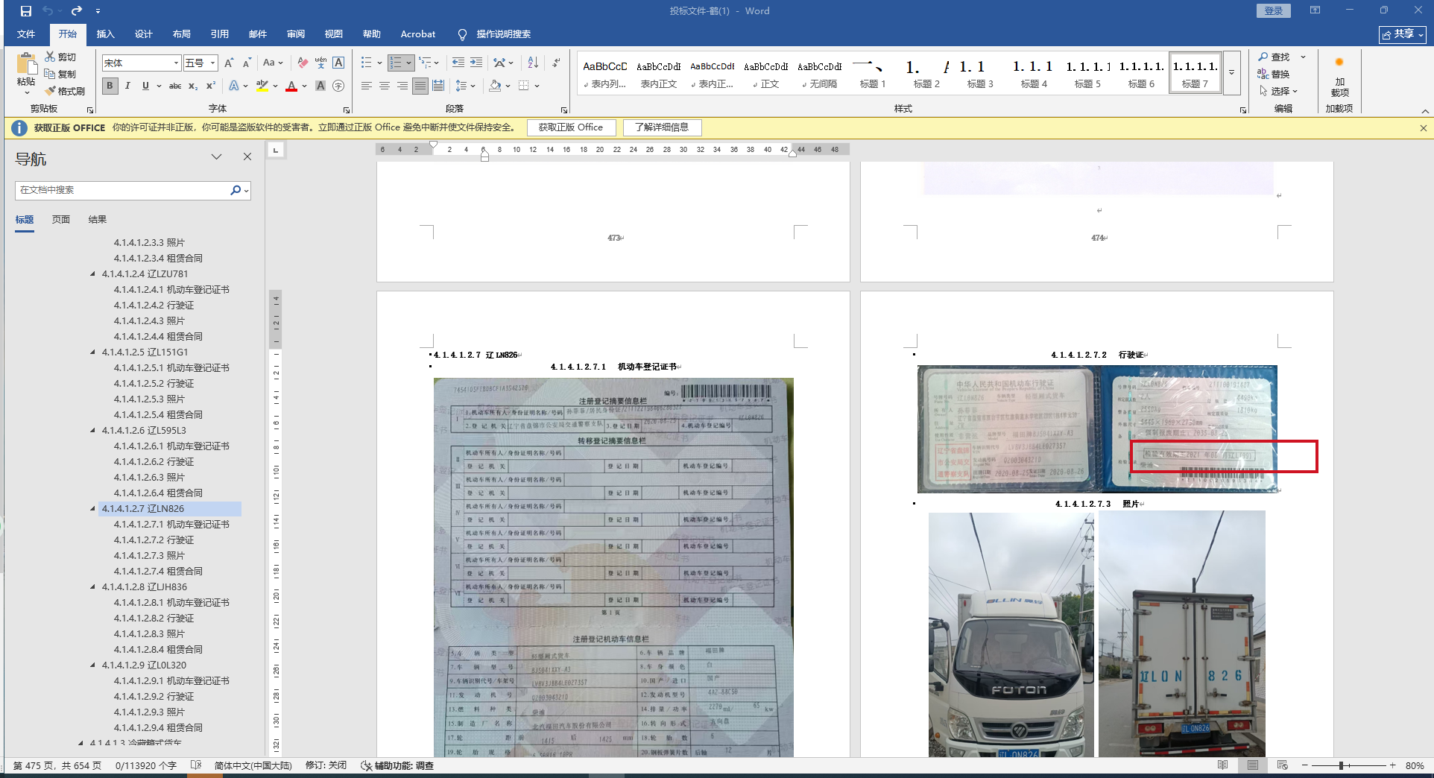Toggle underline formatting

point(145,86)
